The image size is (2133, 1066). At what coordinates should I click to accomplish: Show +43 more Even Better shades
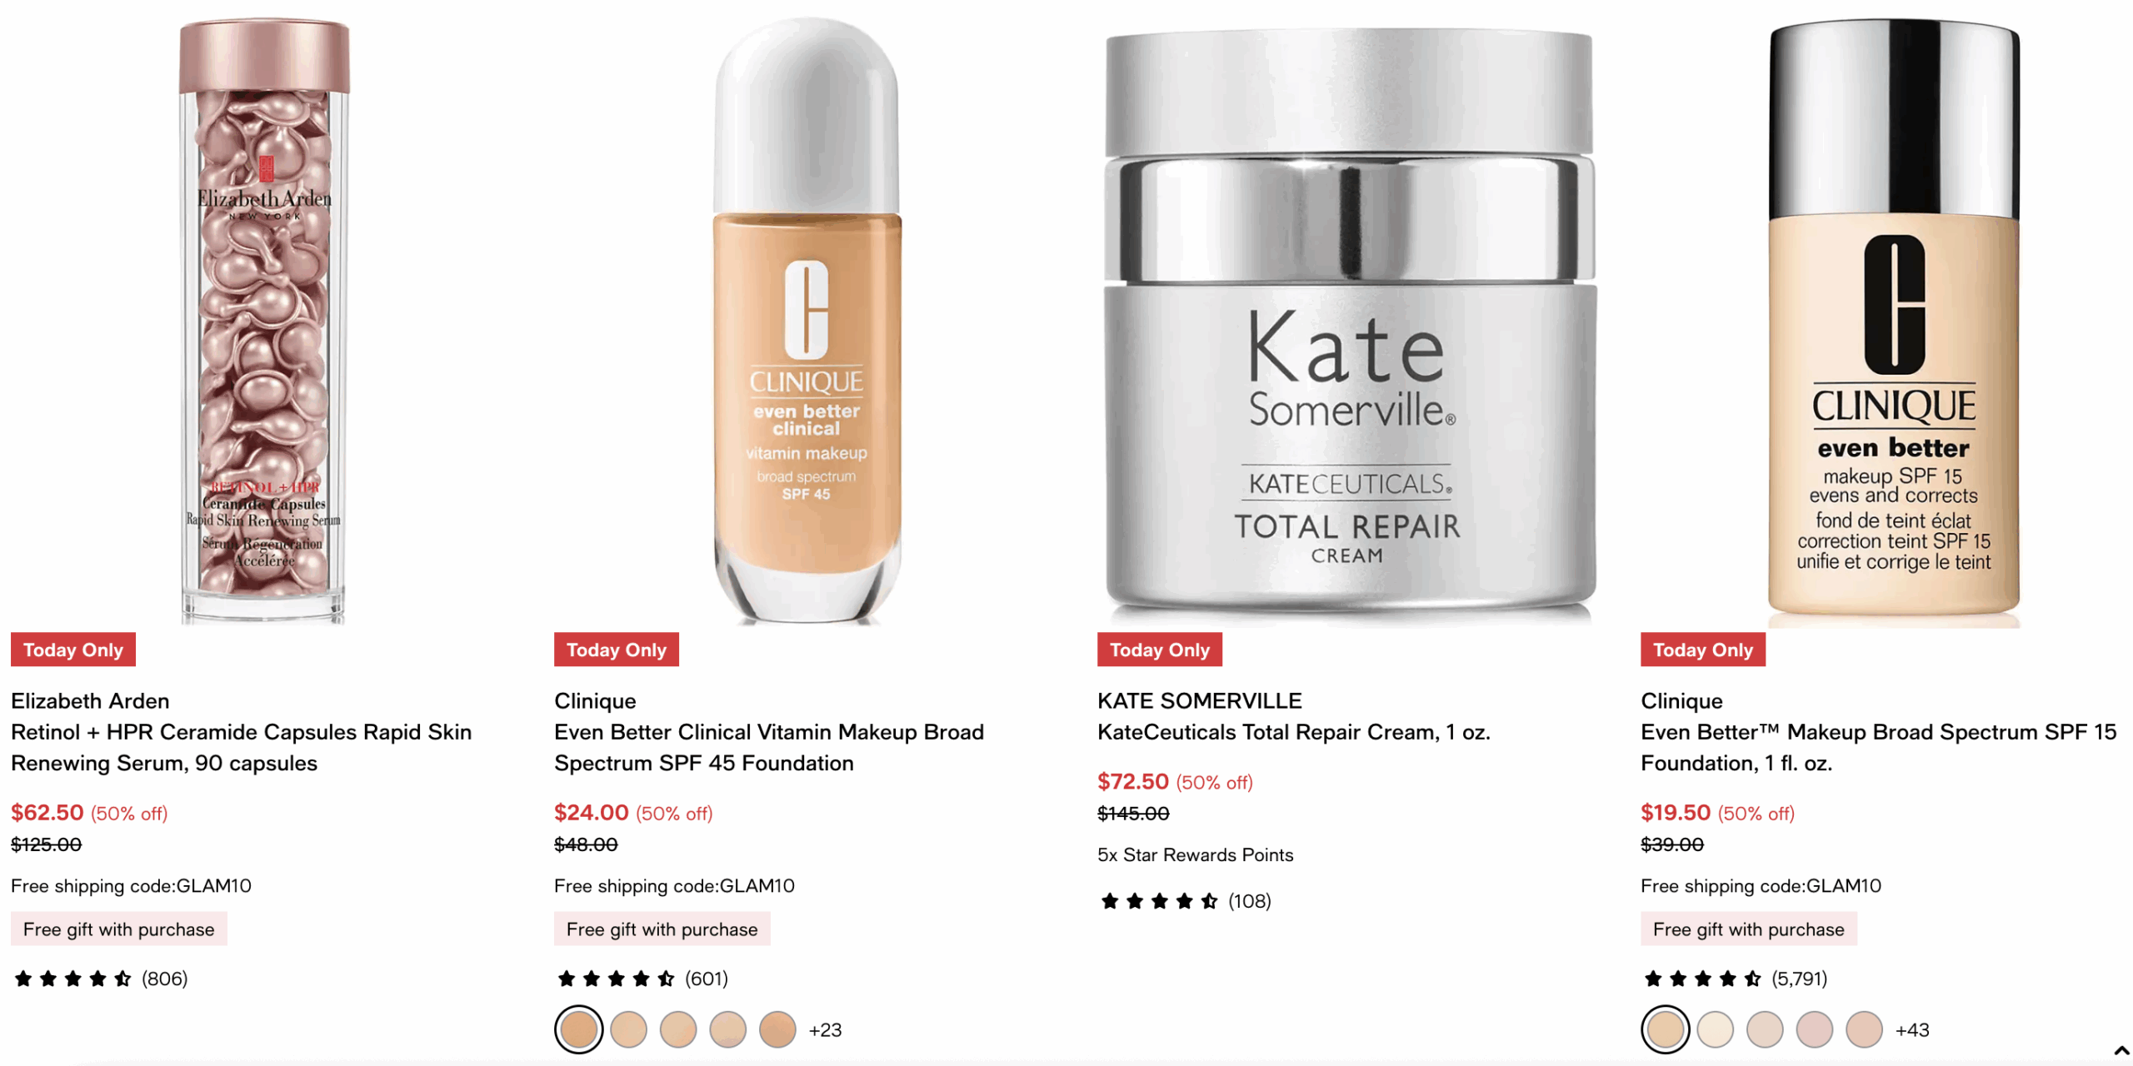[x=1911, y=1030]
